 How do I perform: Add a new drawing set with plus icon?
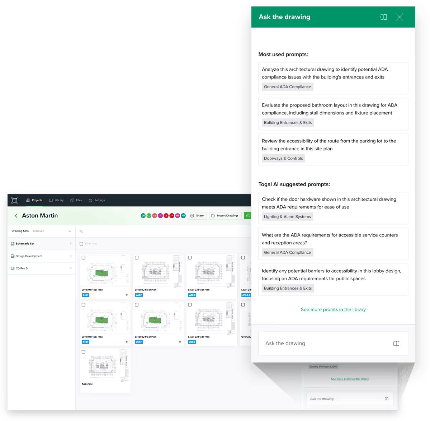coord(70,231)
